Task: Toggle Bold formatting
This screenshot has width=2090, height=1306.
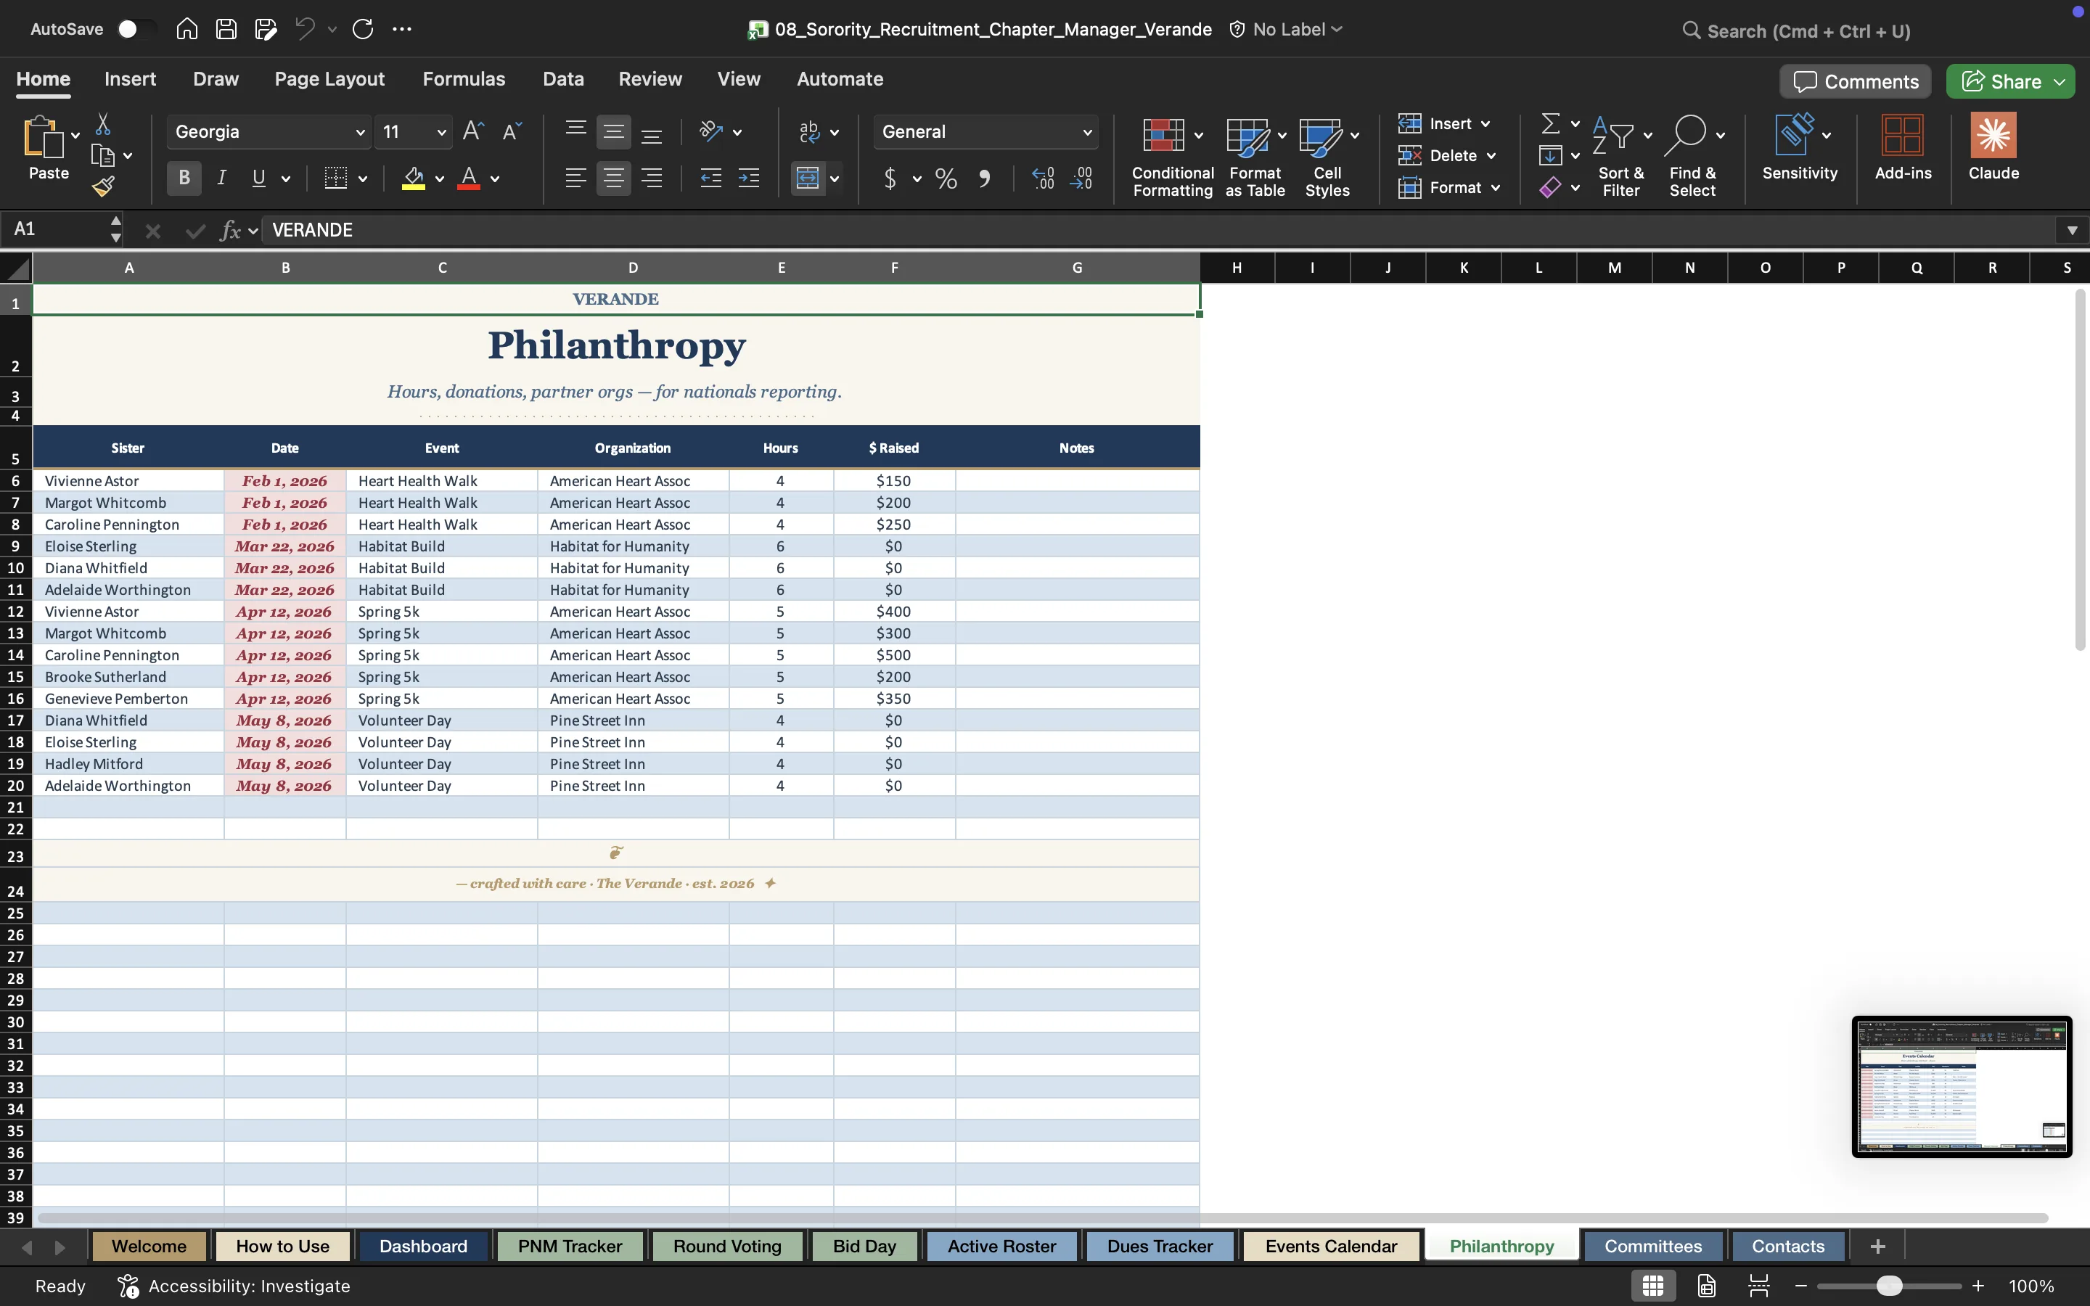Action: (x=184, y=178)
